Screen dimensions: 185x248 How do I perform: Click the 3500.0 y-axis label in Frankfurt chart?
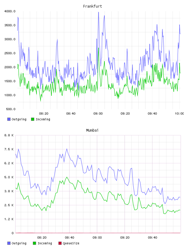10,25
